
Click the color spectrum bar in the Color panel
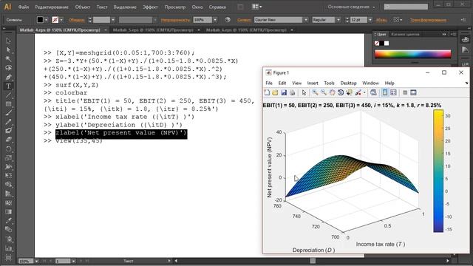pyautogui.click(x=412, y=54)
